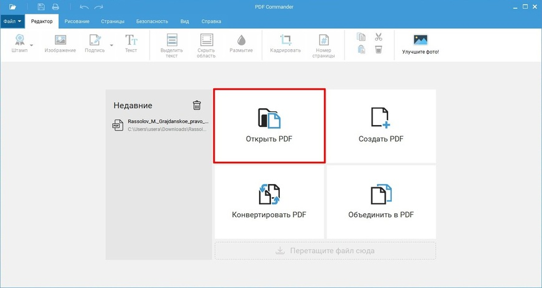The height and width of the screenshot is (288, 542).
Task: Click the Перетащите файл сюда drop area
Action: click(325, 251)
